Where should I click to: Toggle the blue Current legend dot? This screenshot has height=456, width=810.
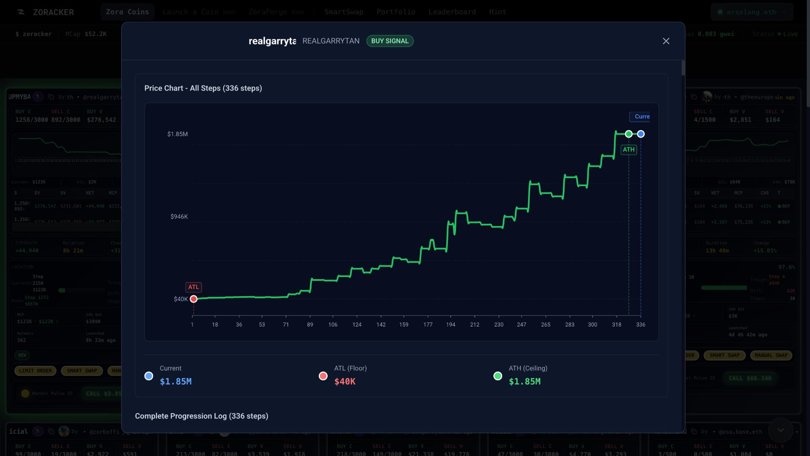tap(149, 376)
